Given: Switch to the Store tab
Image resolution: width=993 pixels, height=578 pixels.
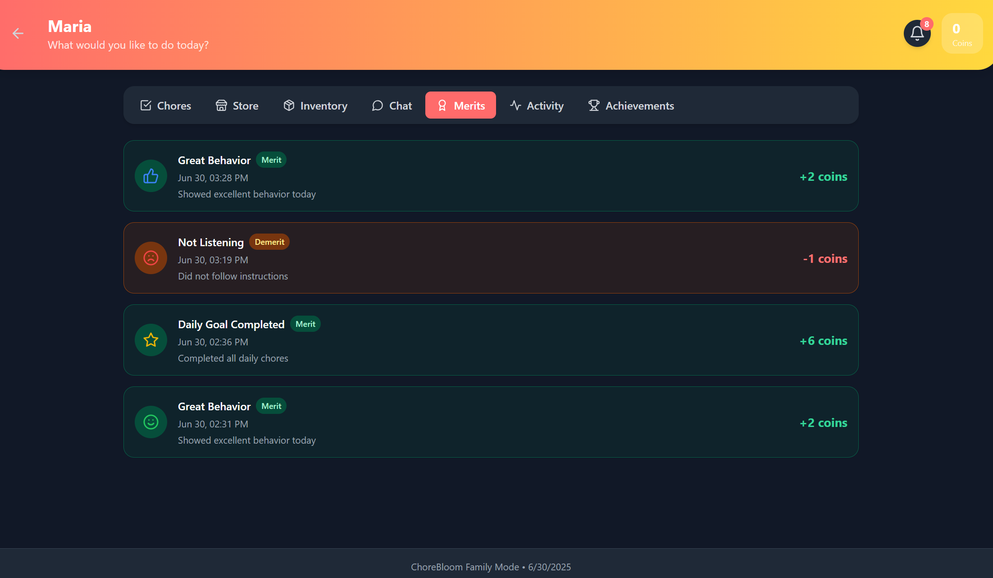Looking at the screenshot, I should click(x=237, y=106).
